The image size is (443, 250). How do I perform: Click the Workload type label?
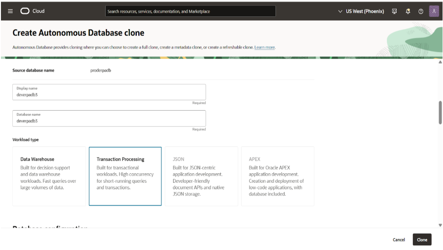pyautogui.click(x=25, y=140)
